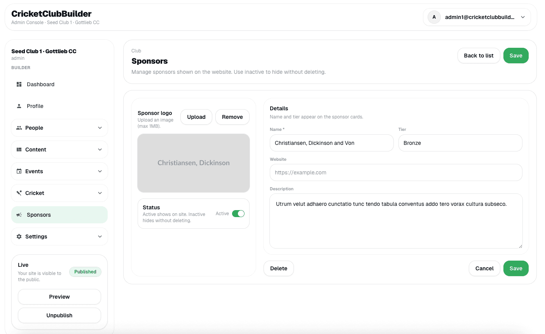The height and width of the screenshot is (334, 545).
Task: Click the Delete sponsor button
Action: (278, 268)
